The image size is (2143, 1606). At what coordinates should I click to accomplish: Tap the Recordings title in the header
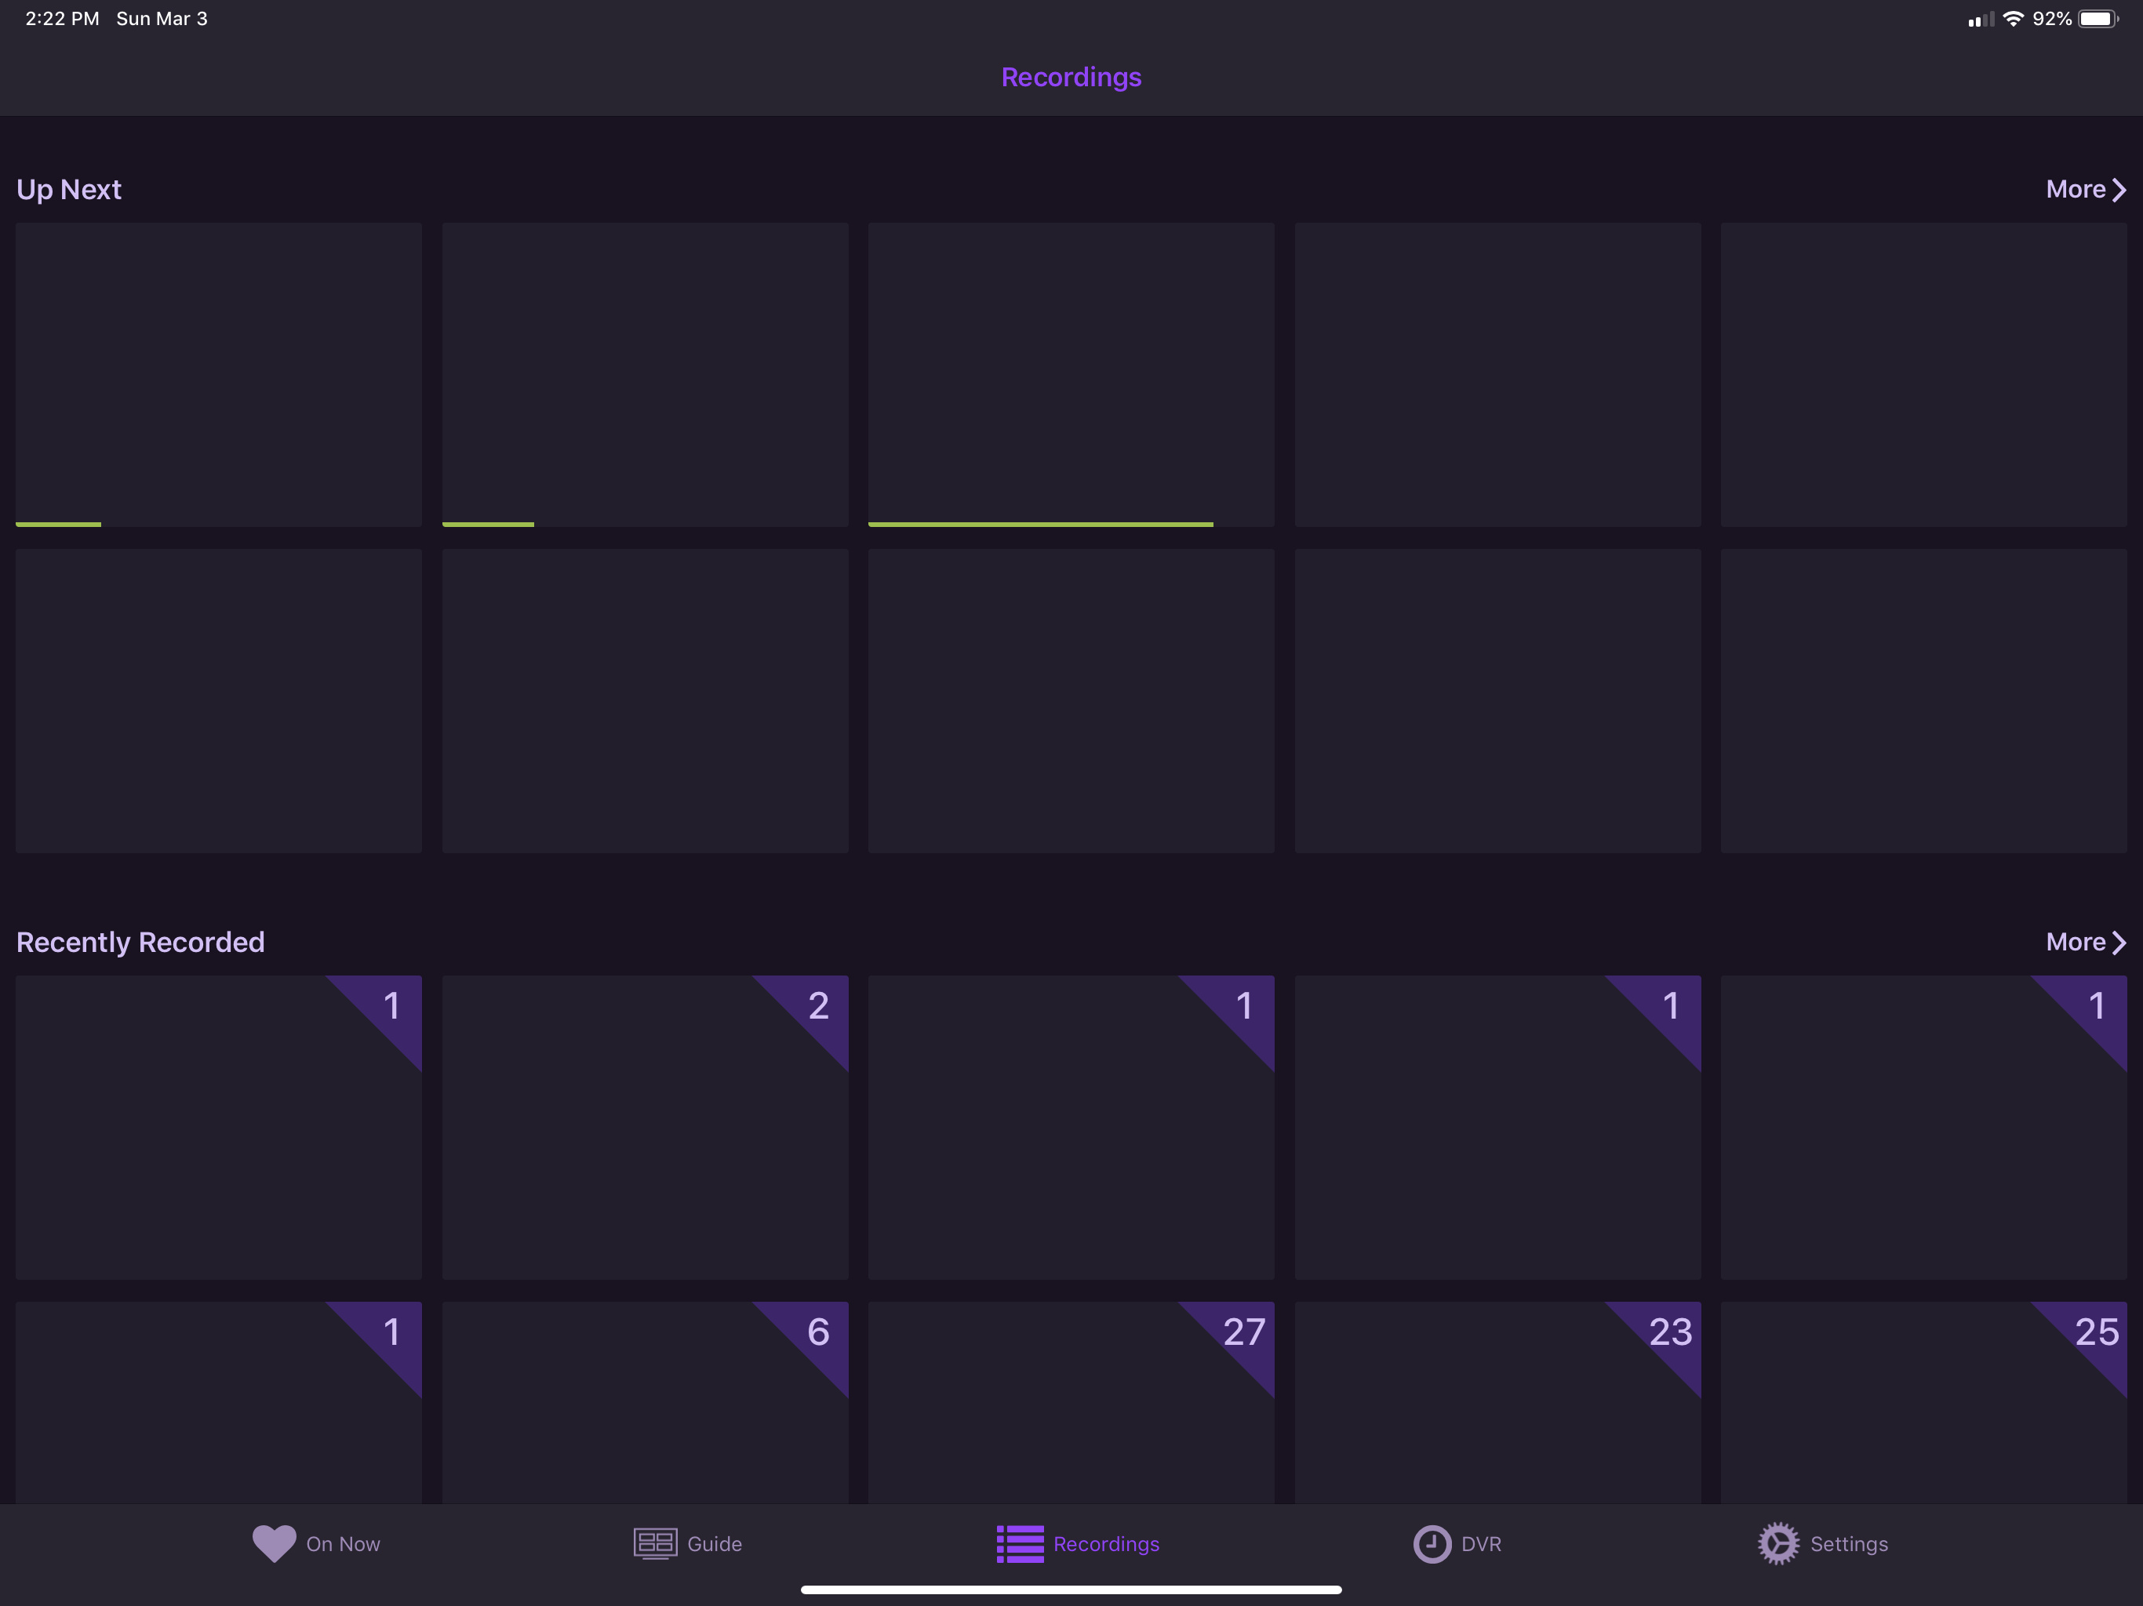1071,78
